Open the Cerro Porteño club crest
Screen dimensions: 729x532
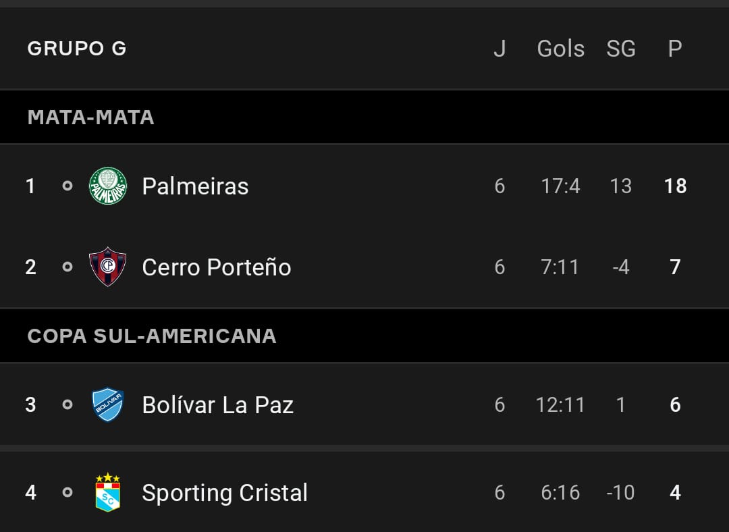[x=108, y=267]
